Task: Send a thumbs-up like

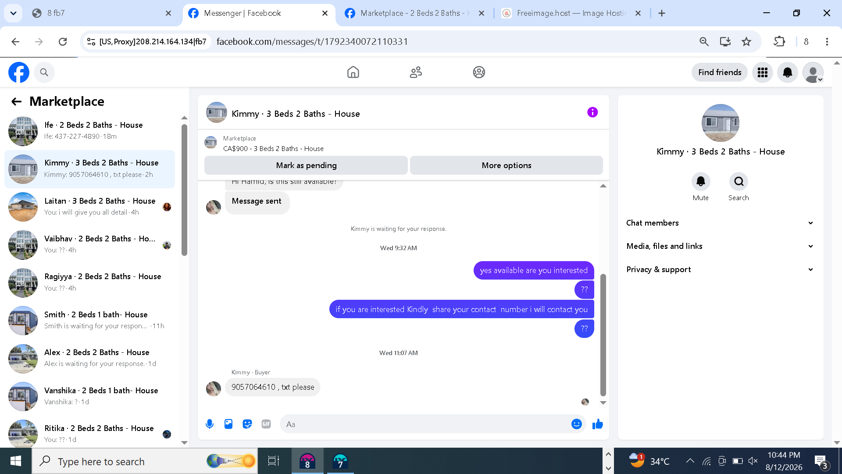Action: pos(598,424)
